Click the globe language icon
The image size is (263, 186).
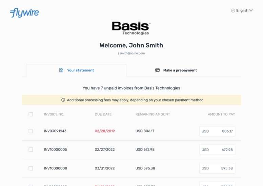[x=233, y=10]
